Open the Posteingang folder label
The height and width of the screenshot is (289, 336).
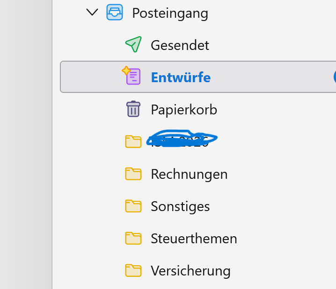[x=170, y=13]
